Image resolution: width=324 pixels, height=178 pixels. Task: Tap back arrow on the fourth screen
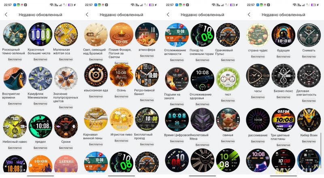coord(249,15)
